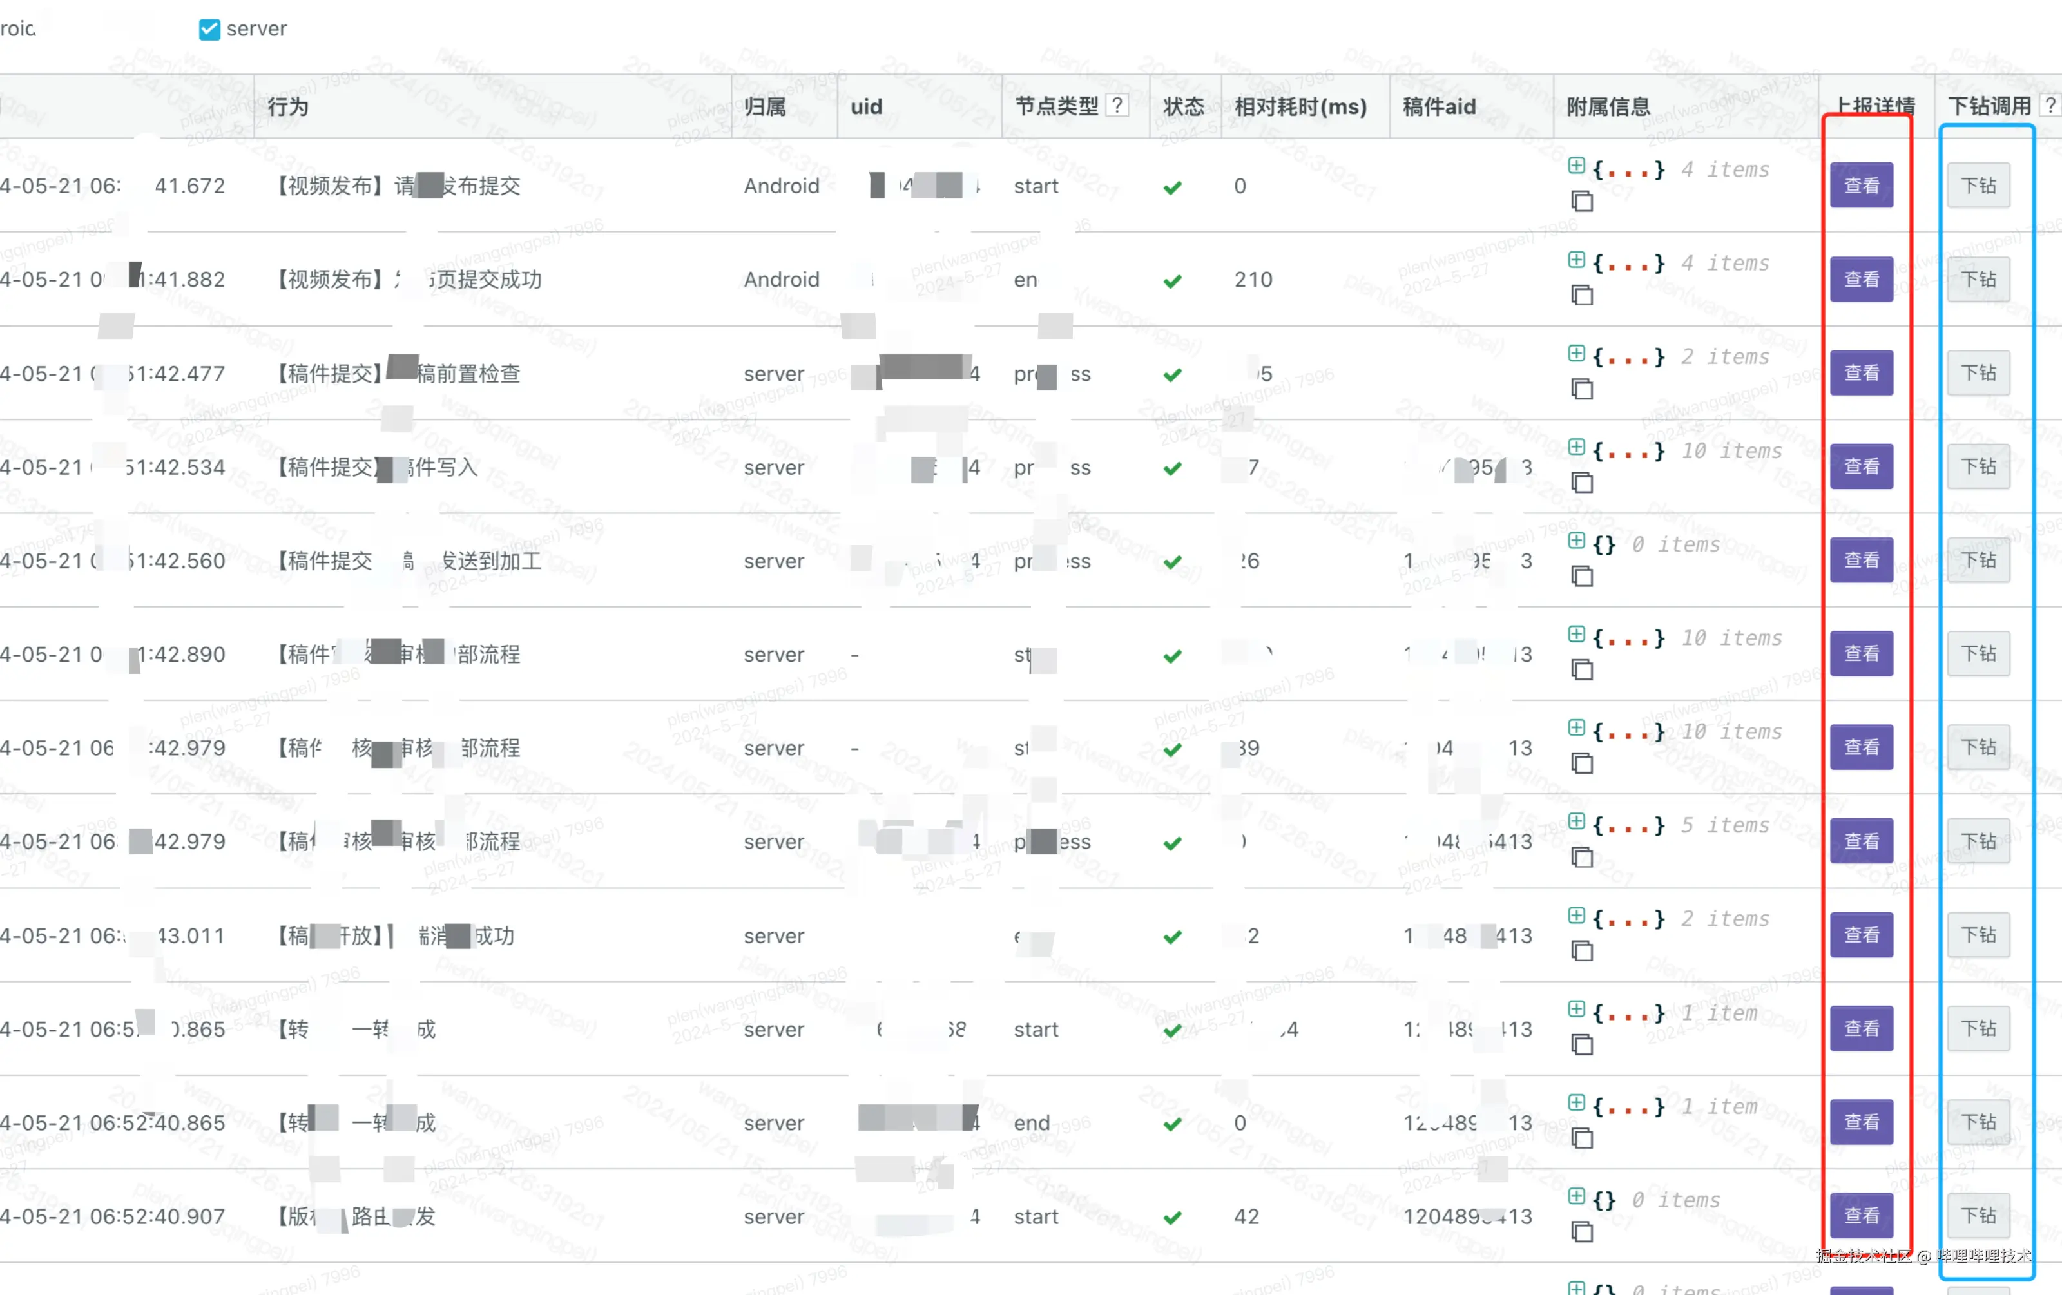Screen dimensions: 2062x1295
Task: Expand the 4 items JSON in first row
Action: click(1575, 165)
